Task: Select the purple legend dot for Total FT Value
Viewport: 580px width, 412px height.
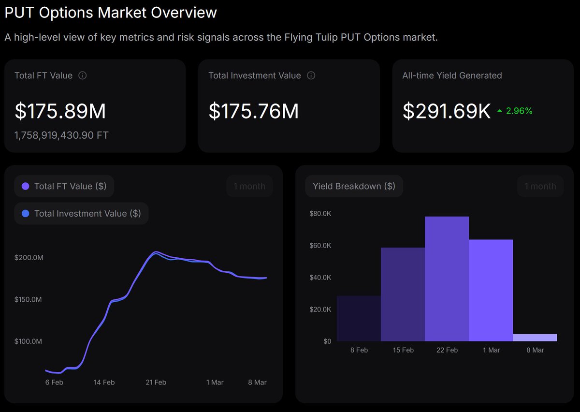Action: tap(26, 186)
